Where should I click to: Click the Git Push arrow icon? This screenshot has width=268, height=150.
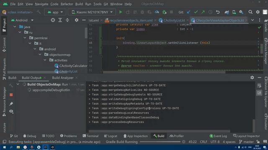(203, 12)
